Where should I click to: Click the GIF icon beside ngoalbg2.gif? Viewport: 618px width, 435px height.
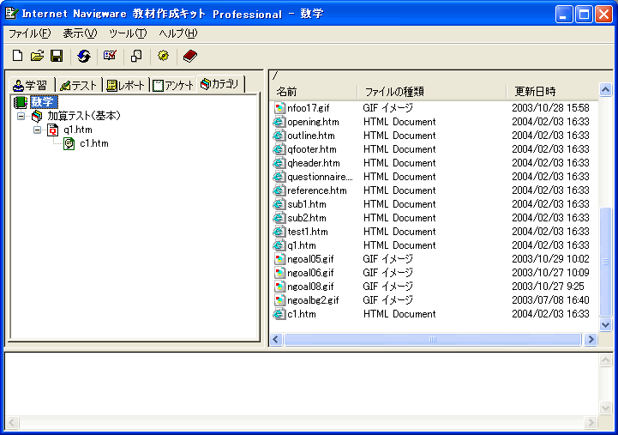[279, 300]
